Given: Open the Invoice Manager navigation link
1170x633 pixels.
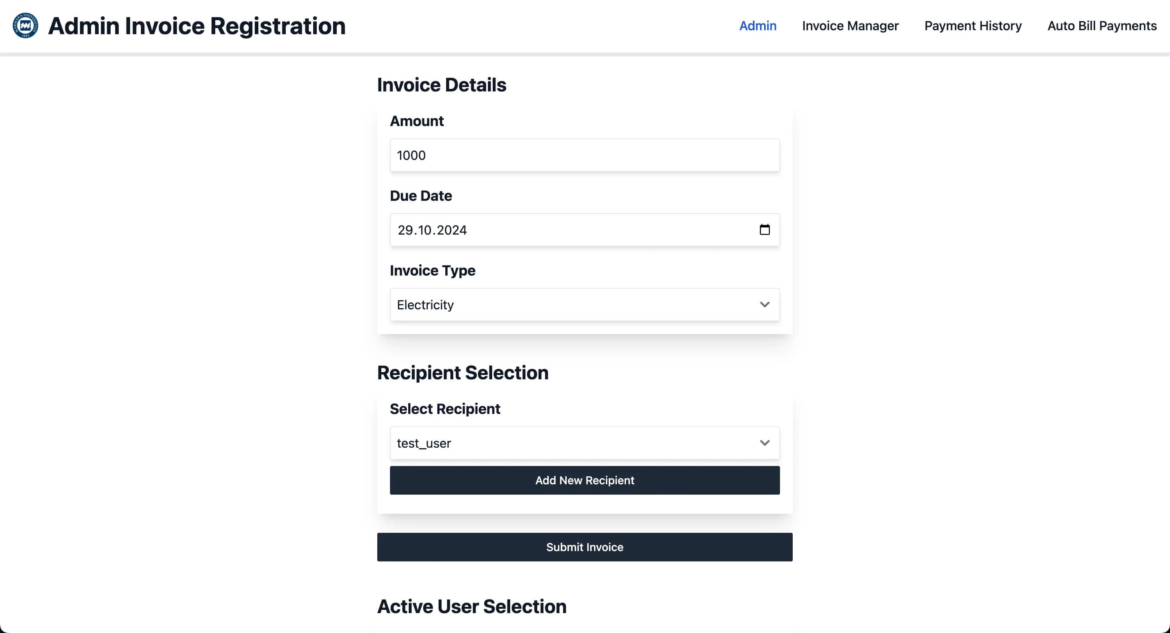Looking at the screenshot, I should (x=850, y=26).
